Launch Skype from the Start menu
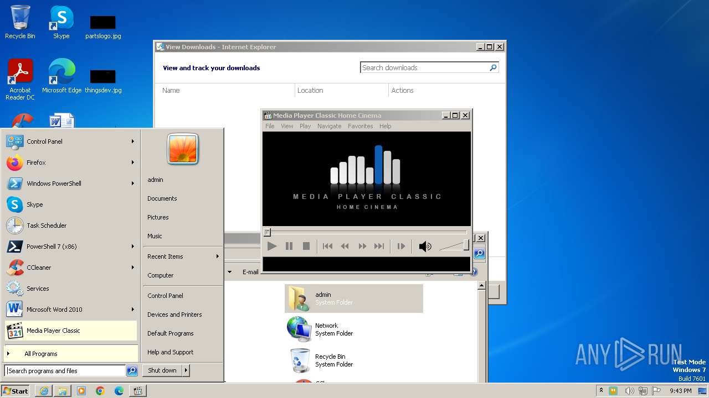 [x=71, y=205]
